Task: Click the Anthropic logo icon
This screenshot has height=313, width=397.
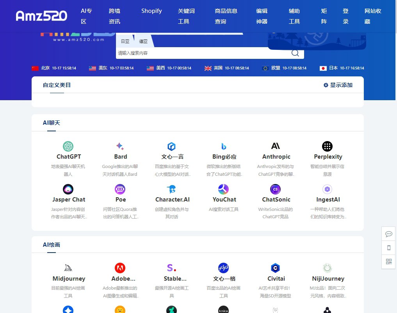Action: click(x=276, y=146)
